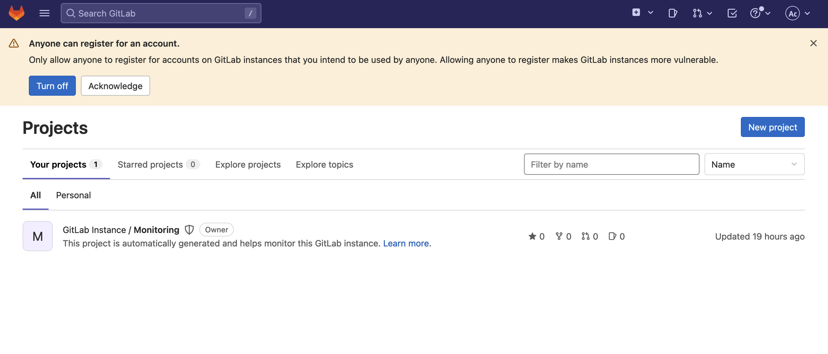Follow the Learn more link
Screen dimensions: 828x354
pos(406,243)
